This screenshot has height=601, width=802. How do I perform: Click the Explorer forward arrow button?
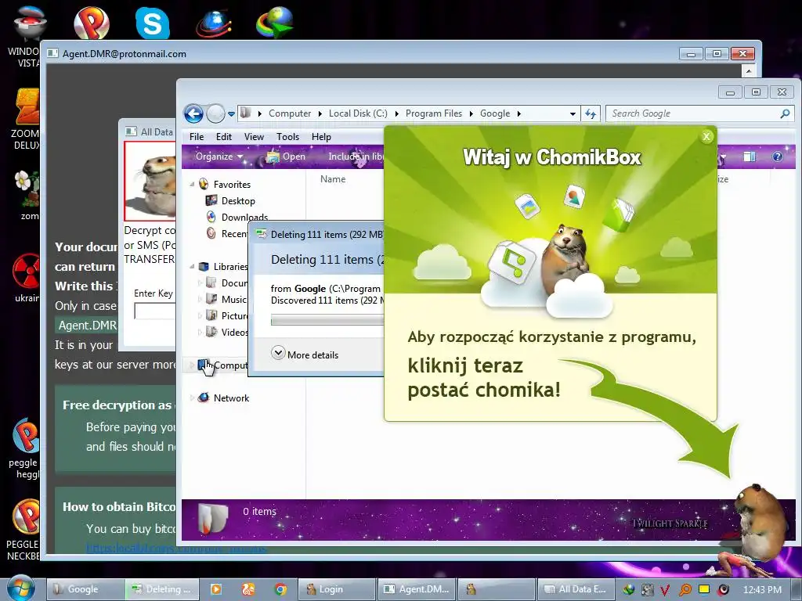click(216, 113)
